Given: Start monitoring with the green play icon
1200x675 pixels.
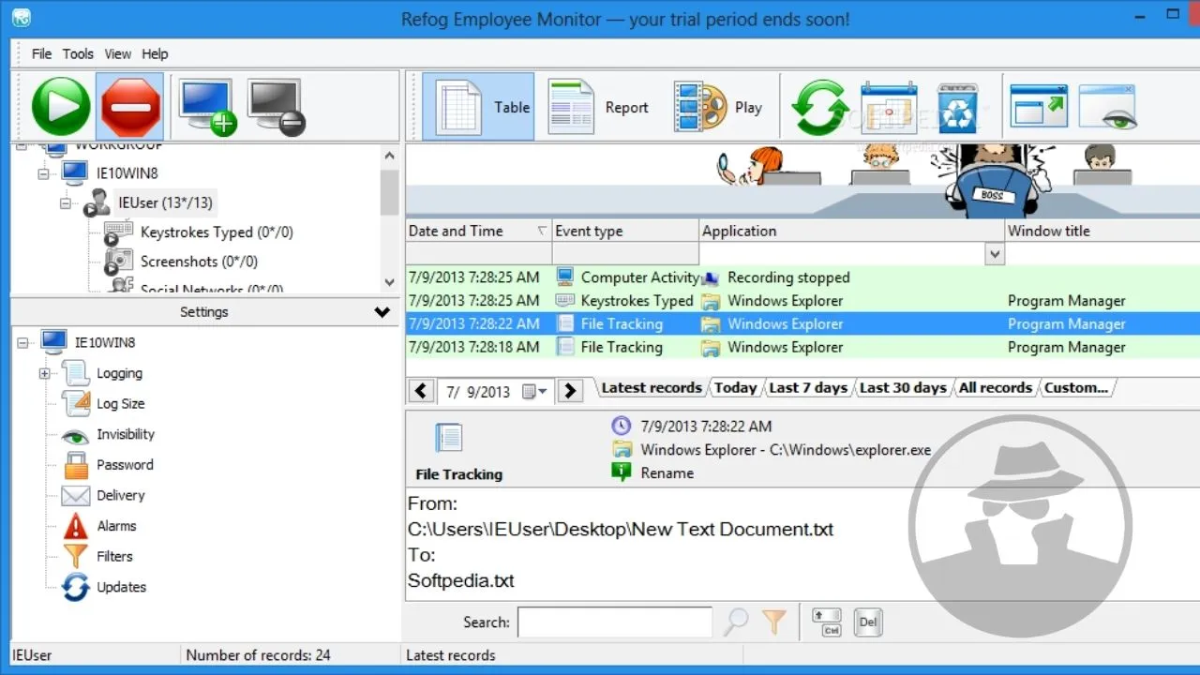Looking at the screenshot, I should [x=61, y=107].
